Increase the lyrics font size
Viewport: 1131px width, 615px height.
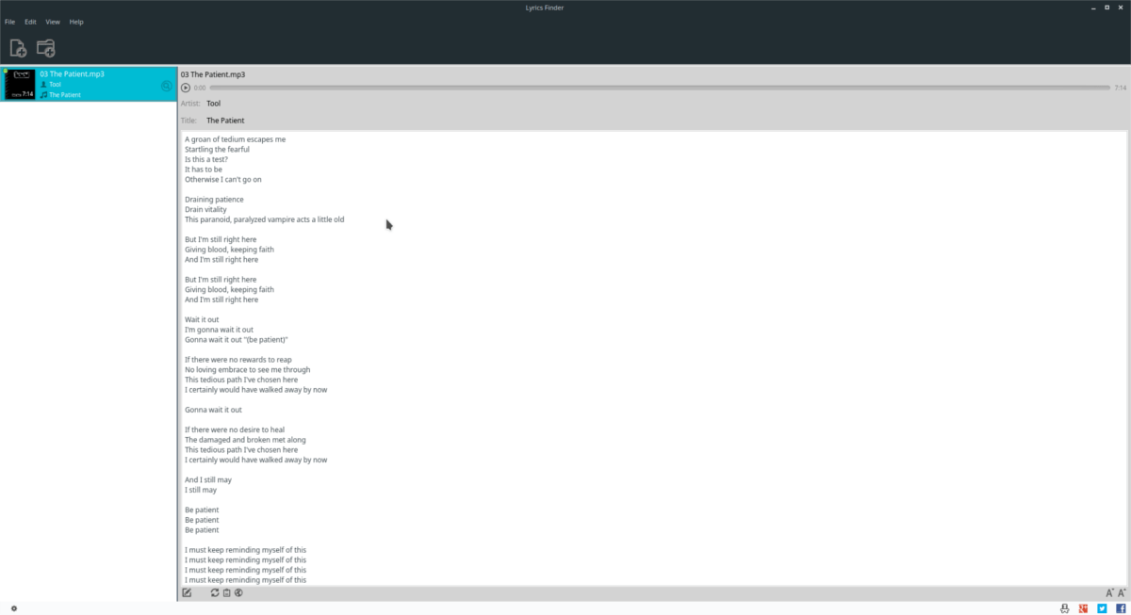pyautogui.click(x=1122, y=593)
